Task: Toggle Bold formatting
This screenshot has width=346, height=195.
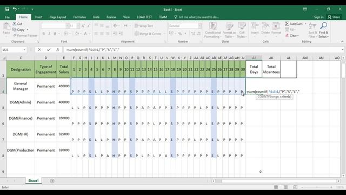Action: click(43, 34)
